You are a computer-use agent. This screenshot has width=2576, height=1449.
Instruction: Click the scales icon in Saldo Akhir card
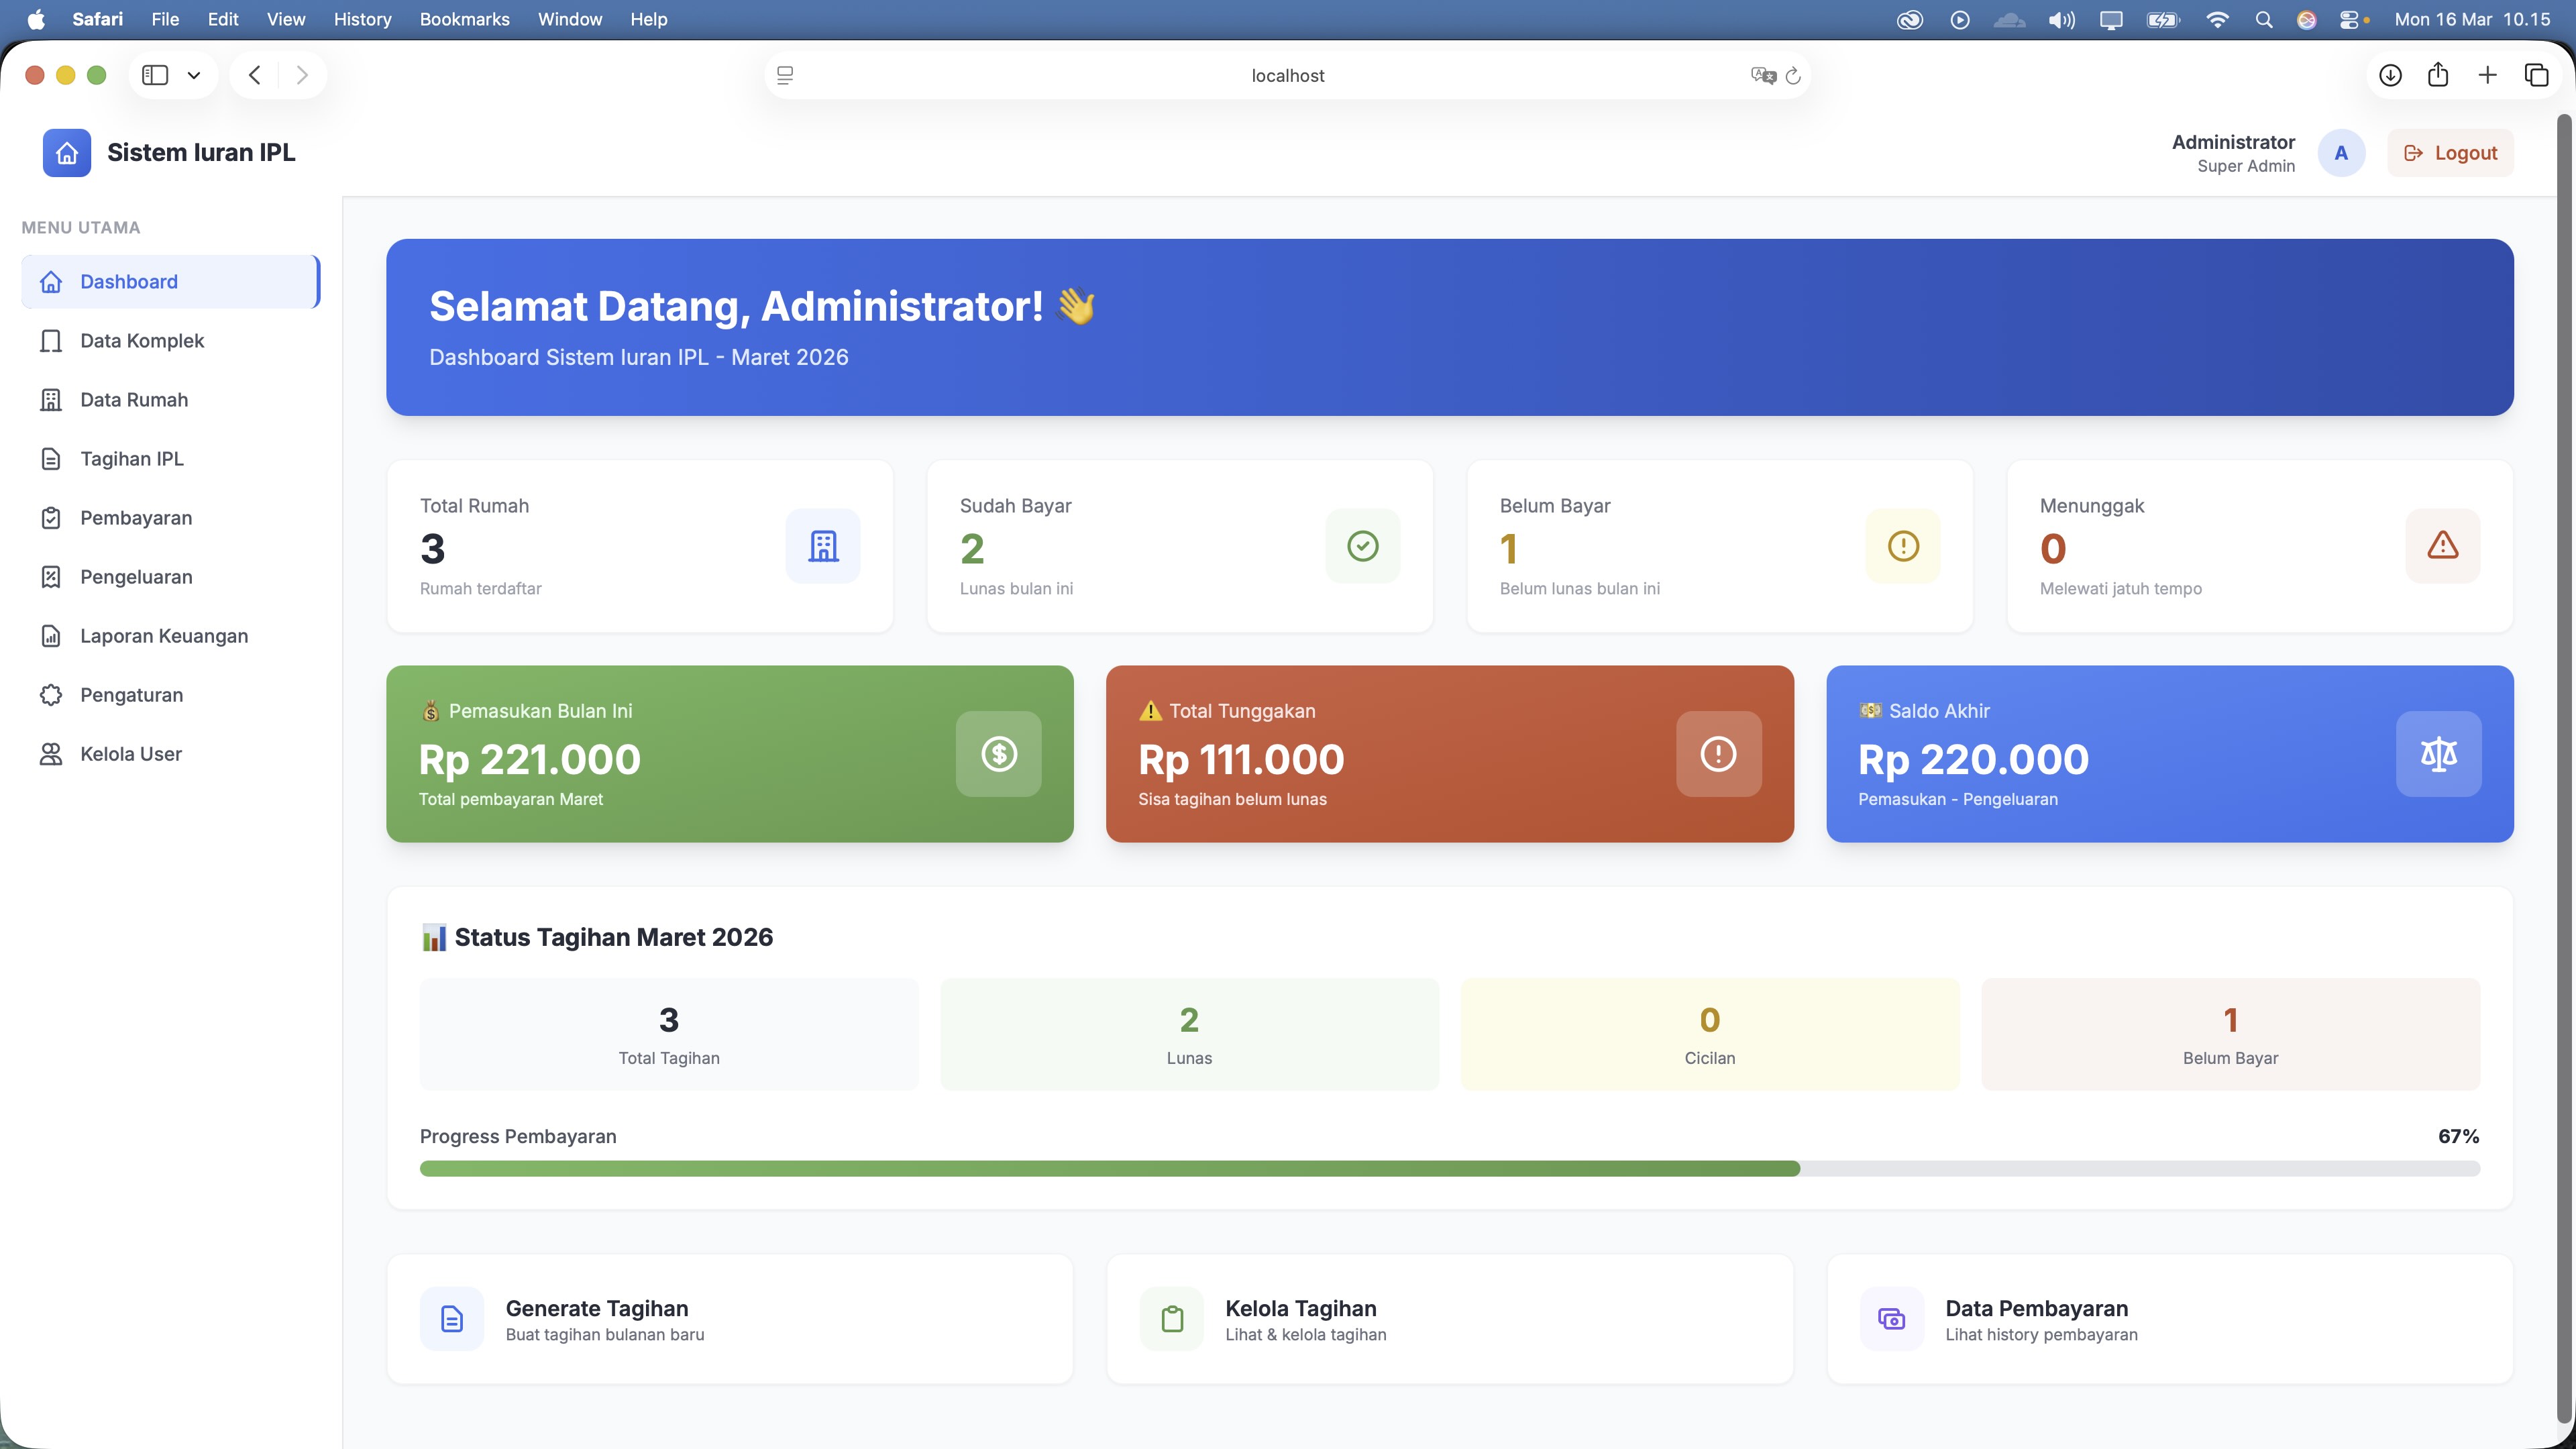(2439, 754)
